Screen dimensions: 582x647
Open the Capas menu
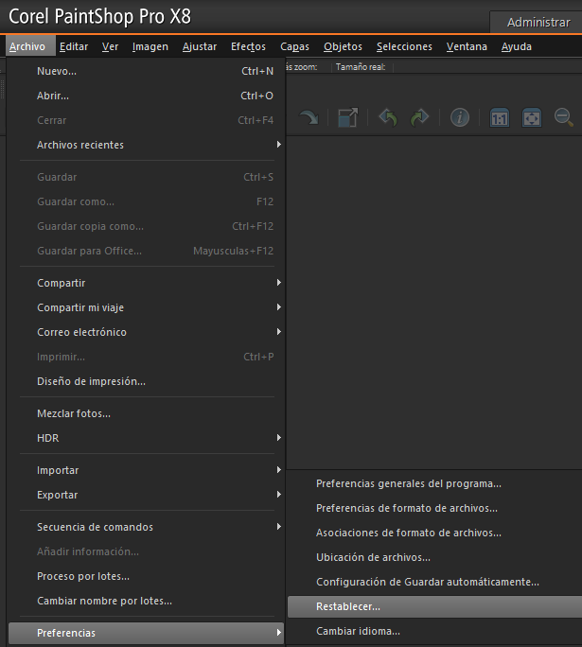point(294,46)
